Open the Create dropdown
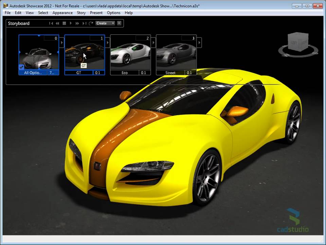Viewport: 326px width, 245px height. point(105,23)
